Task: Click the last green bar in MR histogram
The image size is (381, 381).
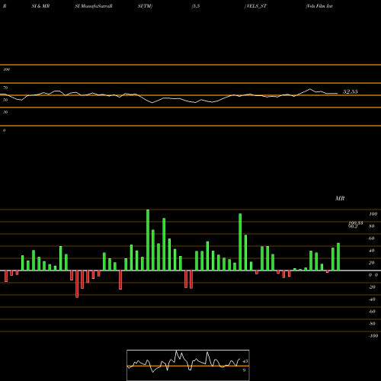Action: point(338,257)
